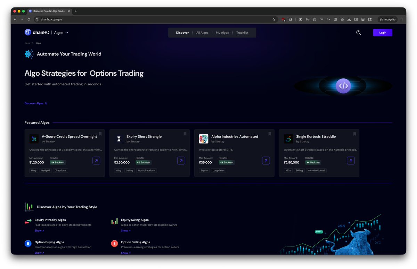Click Directional tag on V-Score card
417x269 pixels.
click(60, 170)
